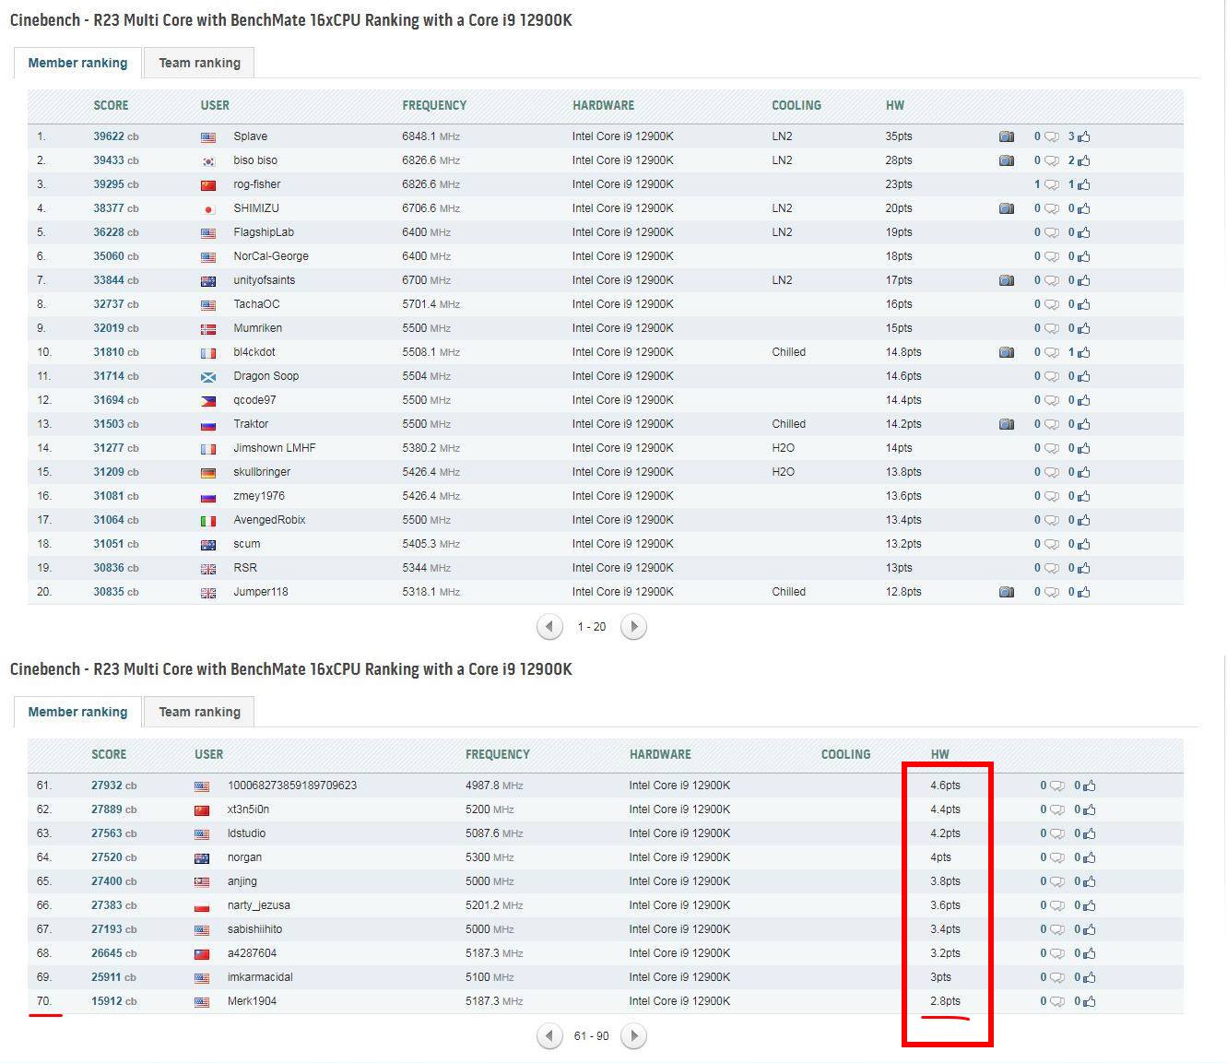Click the 14.8pts value in bl4ckdot's row
This screenshot has height=1063, width=1227.
pyautogui.click(x=903, y=352)
